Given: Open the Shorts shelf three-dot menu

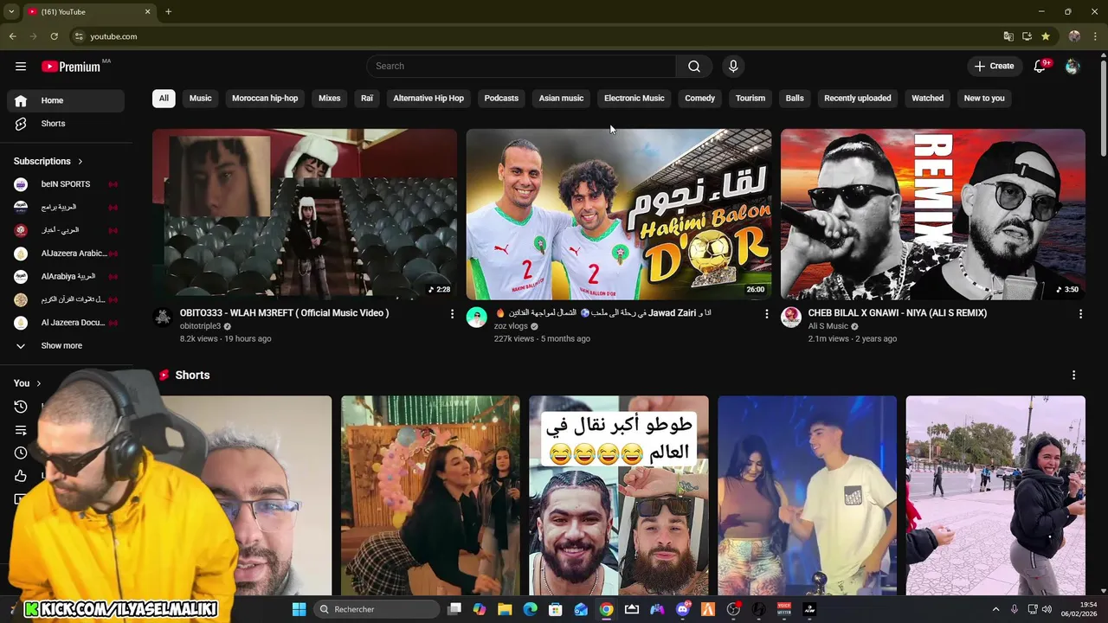Looking at the screenshot, I should [x=1073, y=376].
